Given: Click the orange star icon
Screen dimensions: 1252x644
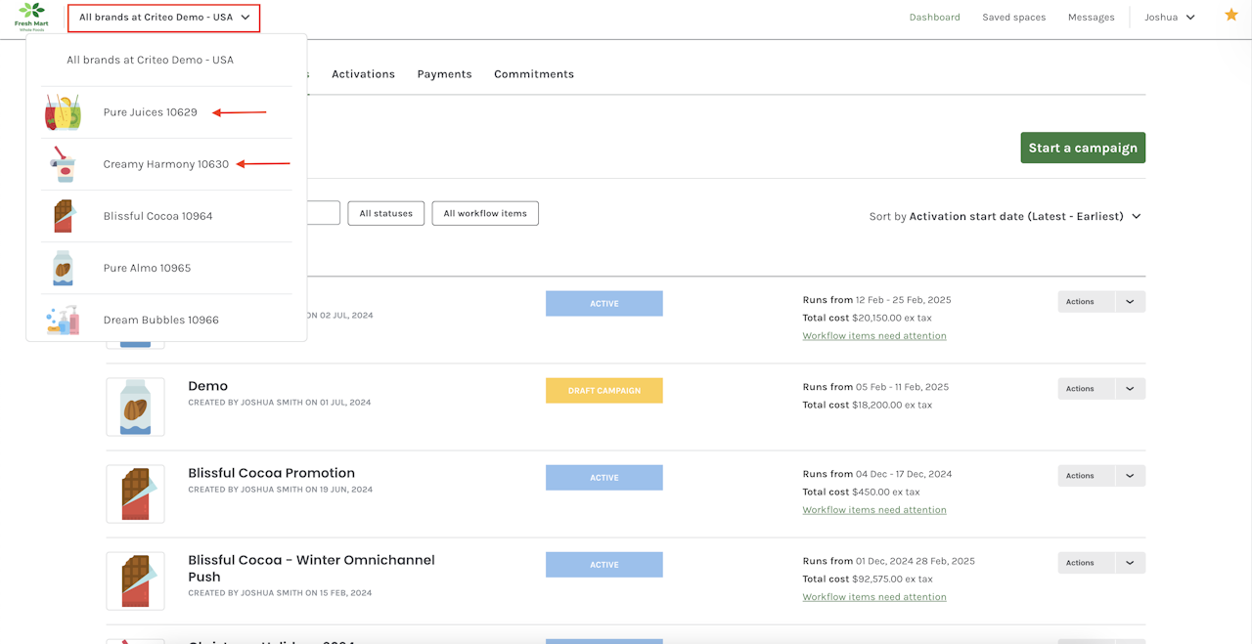Looking at the screenshot, I should click(1231, 16).
